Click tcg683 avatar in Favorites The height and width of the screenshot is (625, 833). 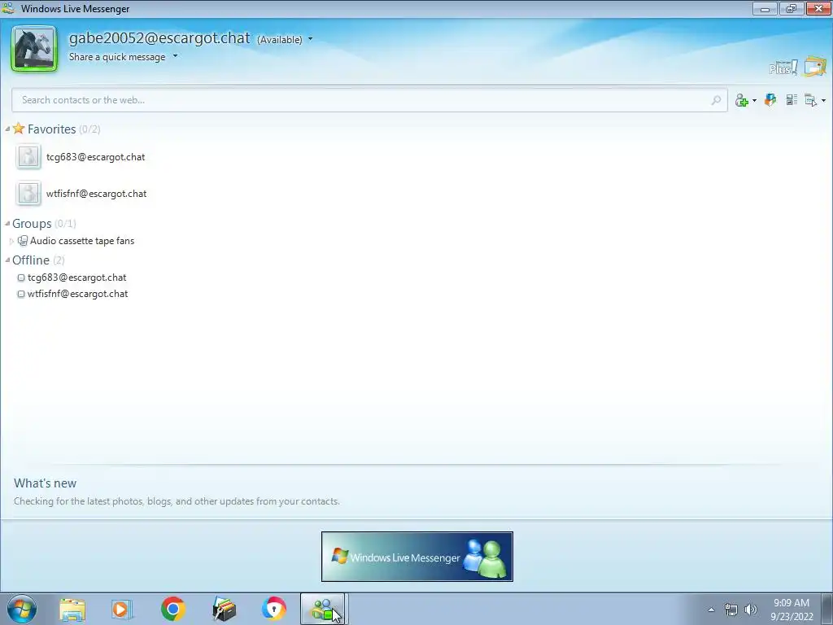[x=28, y=157]
